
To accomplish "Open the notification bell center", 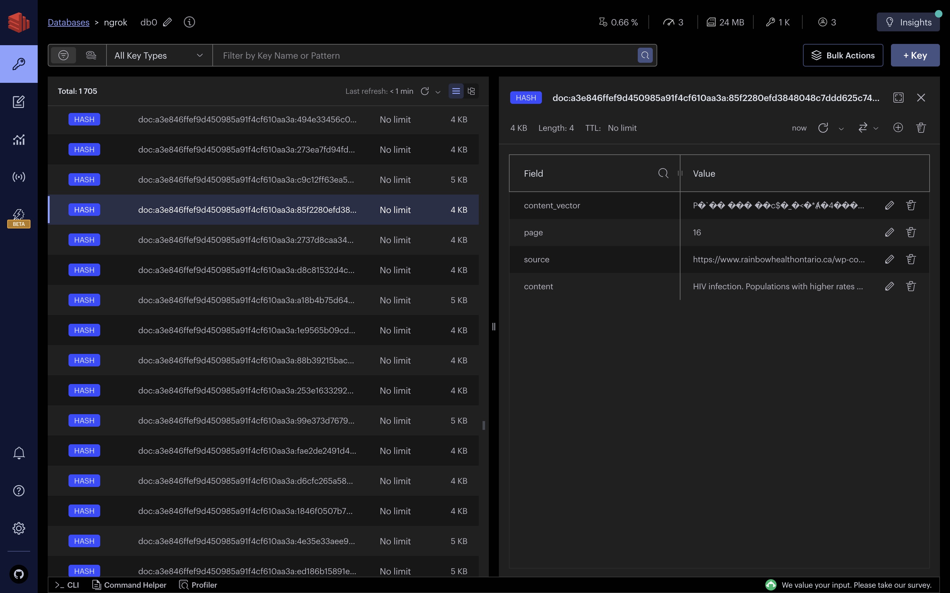I will (19, 453).
